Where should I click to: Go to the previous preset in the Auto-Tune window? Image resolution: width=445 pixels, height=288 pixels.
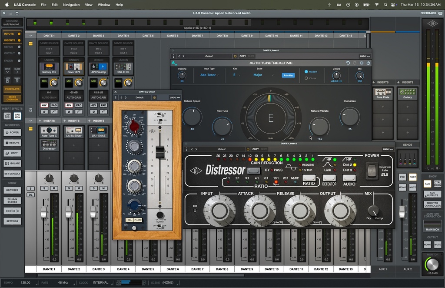[x=179, y=56]
